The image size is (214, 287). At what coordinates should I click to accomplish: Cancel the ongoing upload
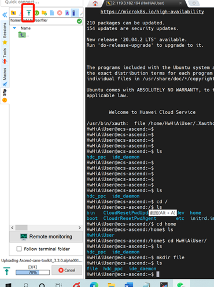tap(67, 270)
